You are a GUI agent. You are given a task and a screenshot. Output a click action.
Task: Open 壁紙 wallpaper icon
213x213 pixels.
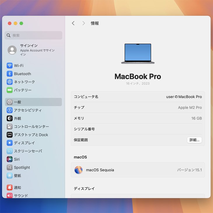pos(10,176)
